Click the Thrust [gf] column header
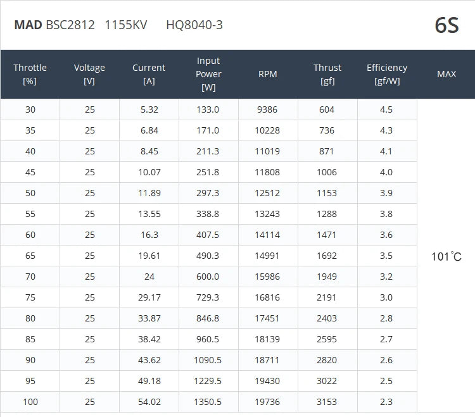This screenshot has width=475, height=417. [x=327, y=74]
